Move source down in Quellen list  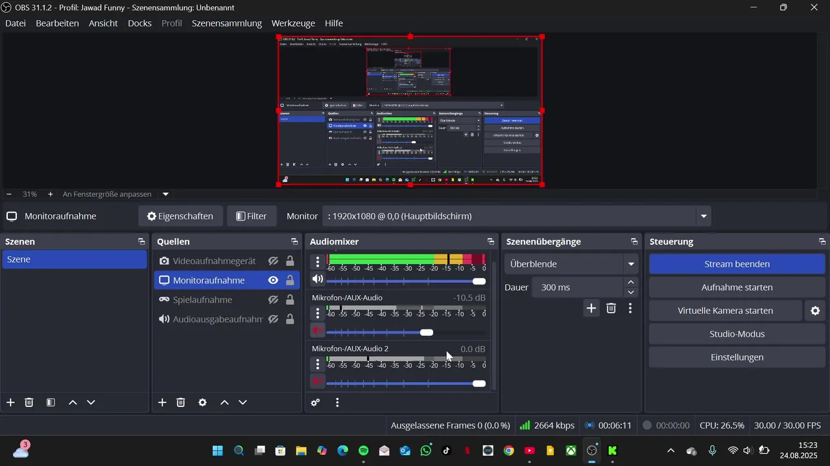pos(243,403)
